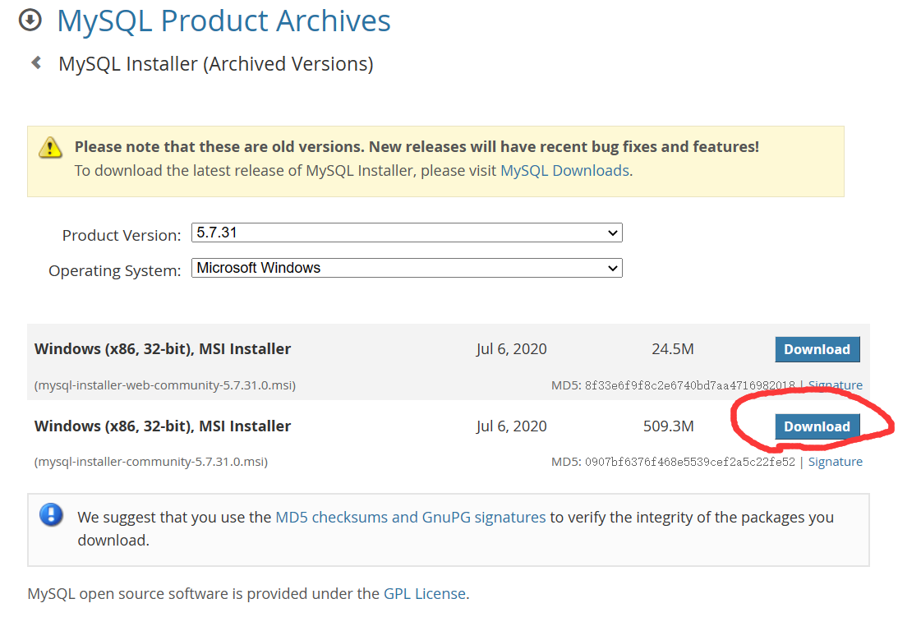Follow the GPL License link
Image resolution: width=921 pixels, height=631 pixels.
[x=424, y=593]
